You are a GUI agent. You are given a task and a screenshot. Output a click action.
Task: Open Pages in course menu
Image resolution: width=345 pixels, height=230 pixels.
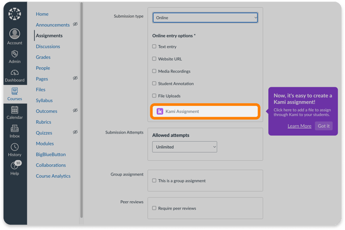[42, 79]
